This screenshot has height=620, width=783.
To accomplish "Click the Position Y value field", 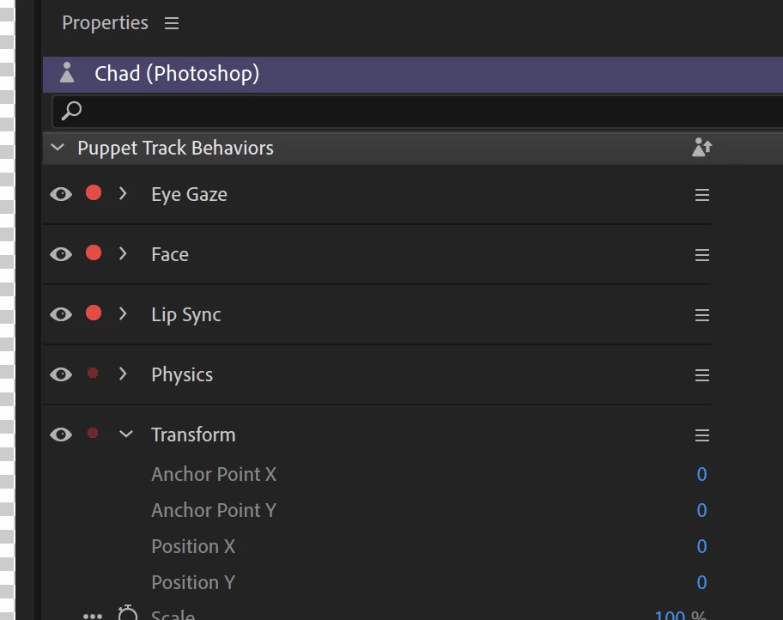I will tap(701, 582).
